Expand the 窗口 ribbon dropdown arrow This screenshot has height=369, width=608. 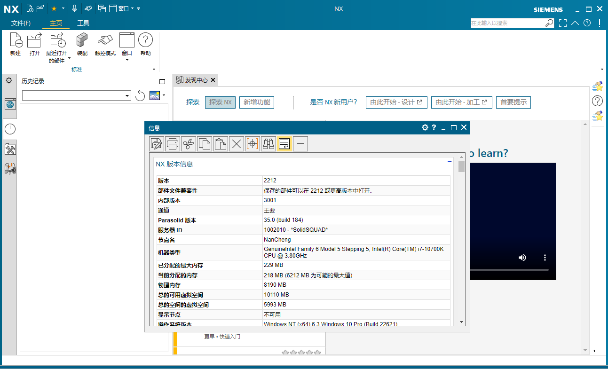[x=127, y=60]
